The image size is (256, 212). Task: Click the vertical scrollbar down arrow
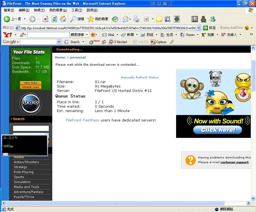(253, 198)
